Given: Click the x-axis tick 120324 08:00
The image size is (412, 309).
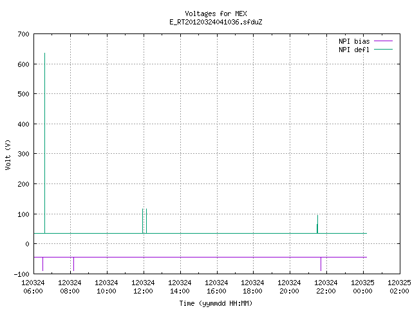Looking at the screenshot, I should (70, 287).
